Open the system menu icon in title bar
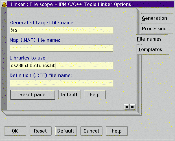The image size is (175, 141). tap(4, 5)
